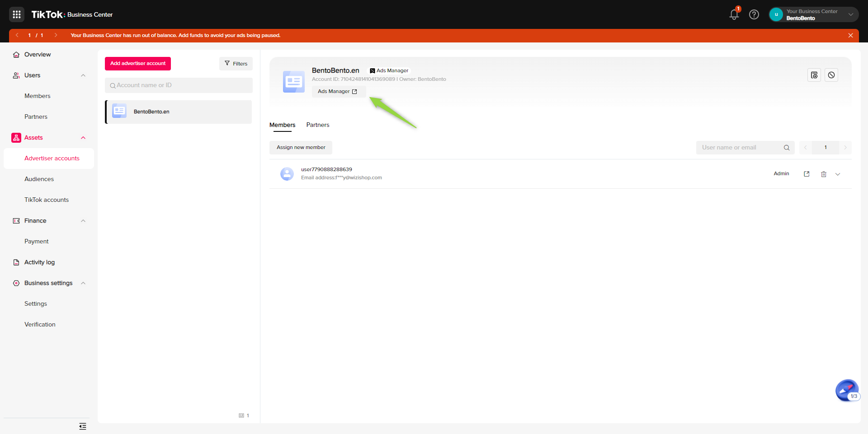Collapse the Finance section

[83, 221]
